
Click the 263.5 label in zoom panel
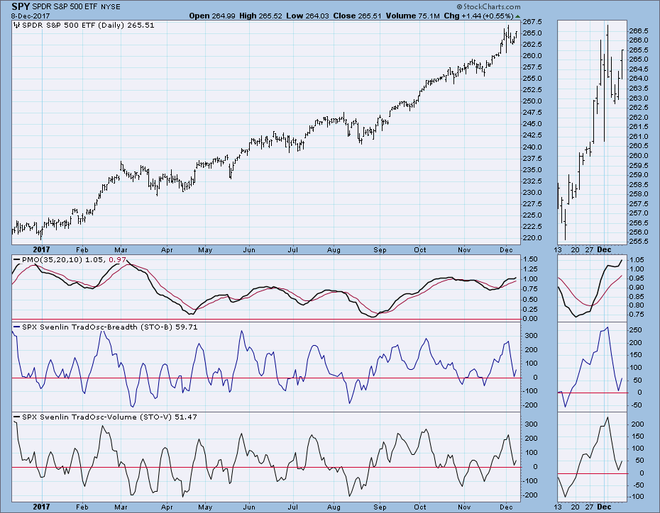(639, 89)
